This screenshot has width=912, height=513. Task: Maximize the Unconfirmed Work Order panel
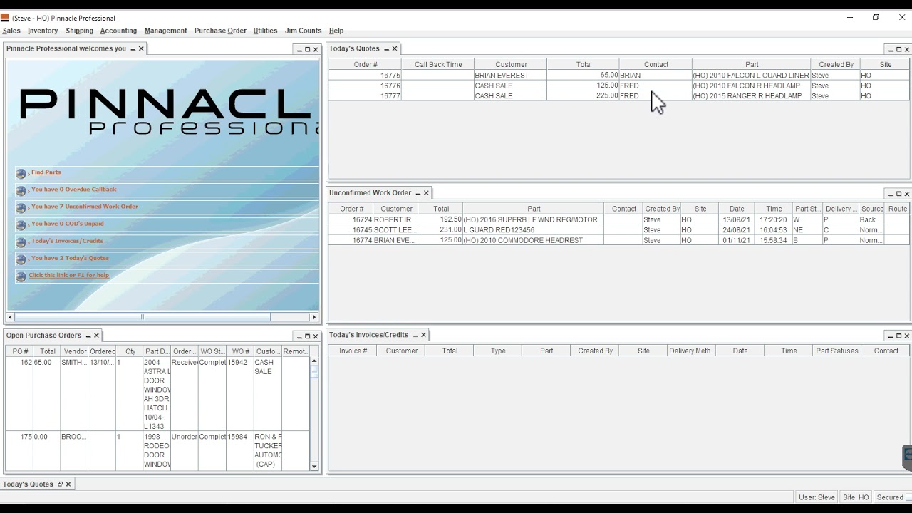tap(898, 193)
